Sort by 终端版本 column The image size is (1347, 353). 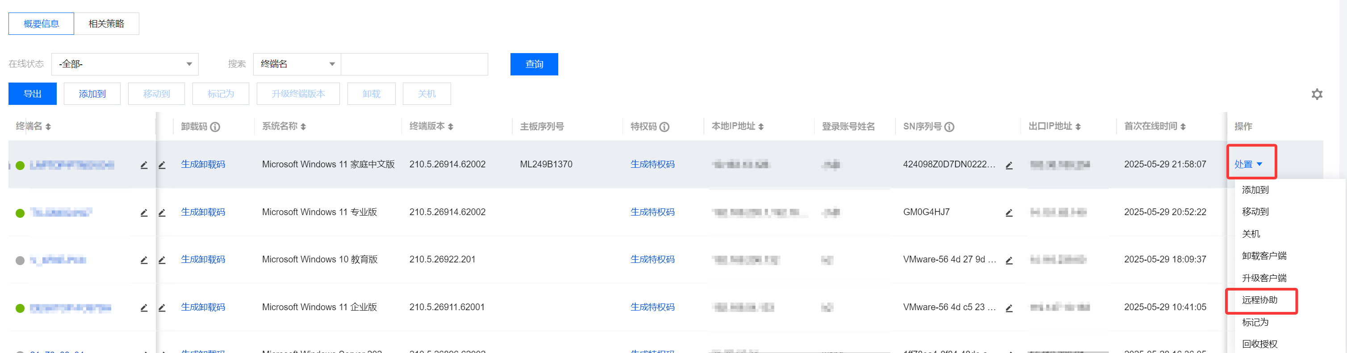(450, 127)
